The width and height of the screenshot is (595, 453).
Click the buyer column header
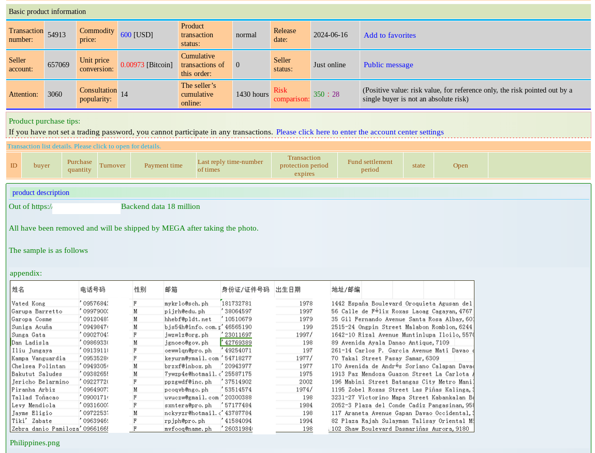click(41, 165)
